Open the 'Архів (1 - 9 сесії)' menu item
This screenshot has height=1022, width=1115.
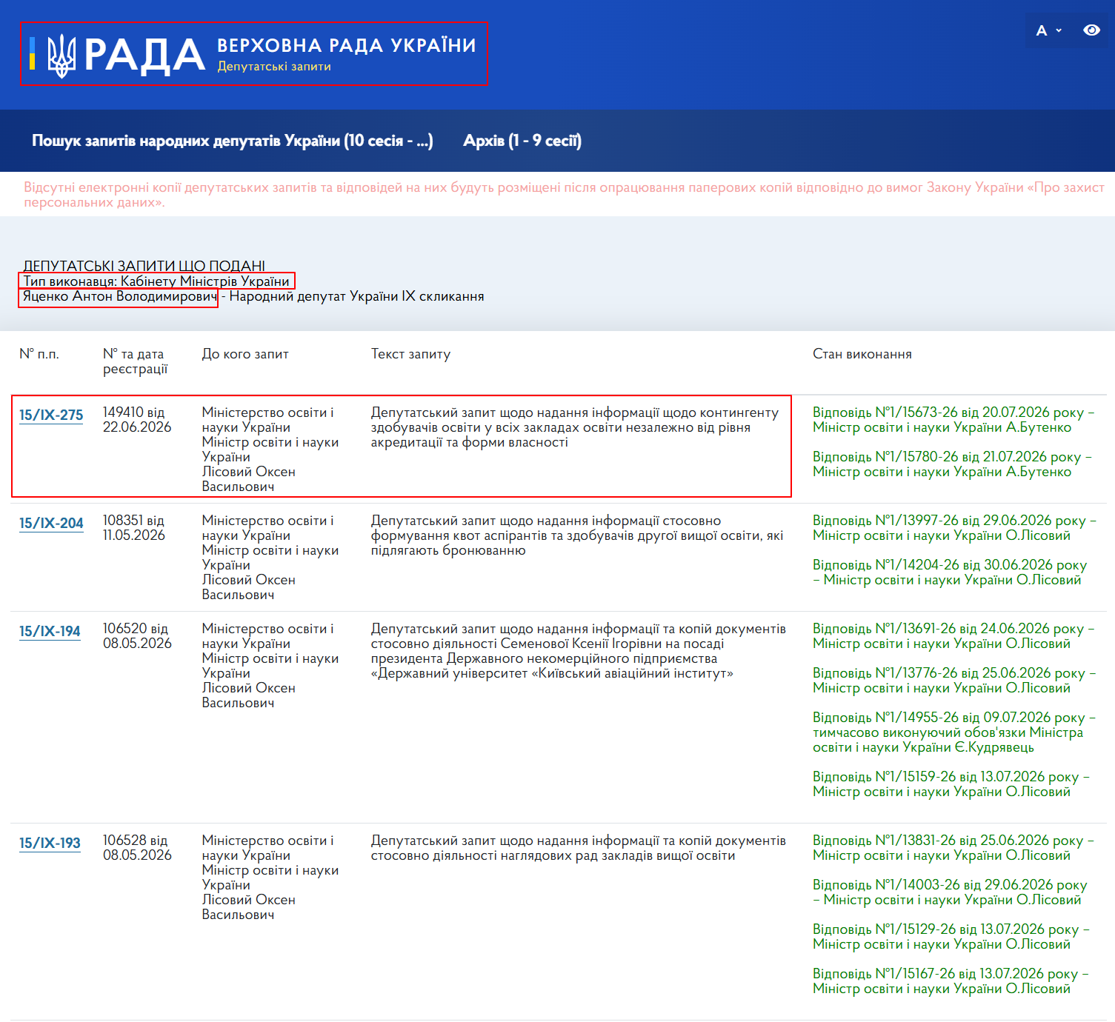[522, 141]
